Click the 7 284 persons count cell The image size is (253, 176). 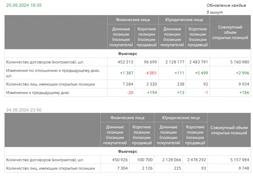(x=128, y=84)
